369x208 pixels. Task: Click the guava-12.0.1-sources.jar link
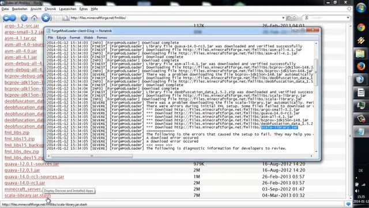click(x=32, y=164)
